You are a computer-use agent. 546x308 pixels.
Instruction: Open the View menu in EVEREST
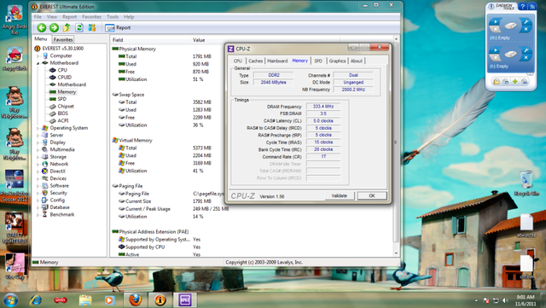(52, 17)
